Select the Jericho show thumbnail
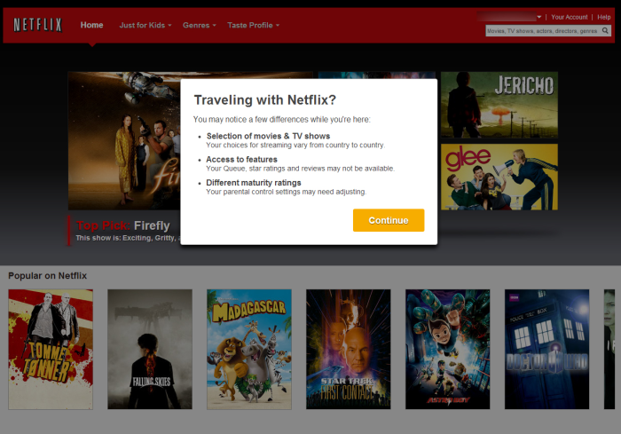The width and height of the screenshot is (621, 434). 499,105
